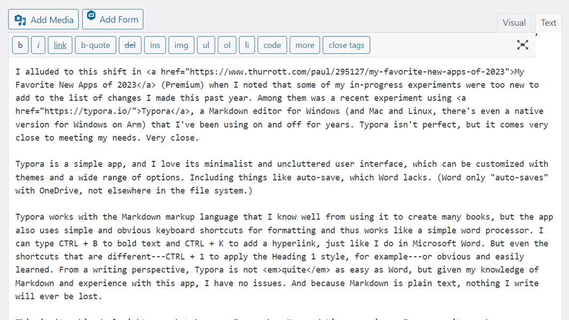The image size is (569, 320).
Task: Click the Add Media camera icon
Action: (21, 20)
